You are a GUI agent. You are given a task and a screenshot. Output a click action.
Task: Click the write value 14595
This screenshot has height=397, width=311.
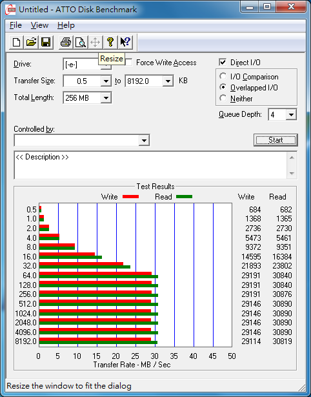point(251,257)
